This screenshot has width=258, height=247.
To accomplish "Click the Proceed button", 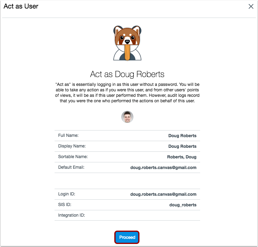I will click(127, 237).
